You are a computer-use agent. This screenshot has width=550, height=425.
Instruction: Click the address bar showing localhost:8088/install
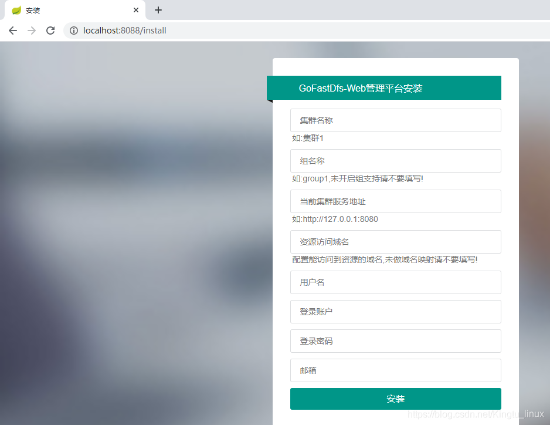235,31
